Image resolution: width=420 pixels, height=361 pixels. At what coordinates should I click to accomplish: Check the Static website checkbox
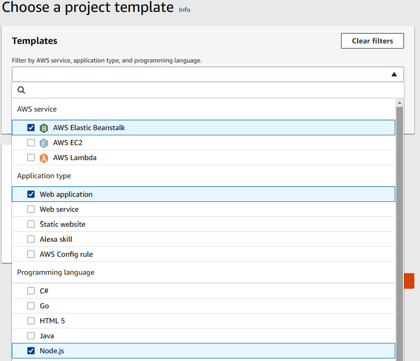pos(31,224)
